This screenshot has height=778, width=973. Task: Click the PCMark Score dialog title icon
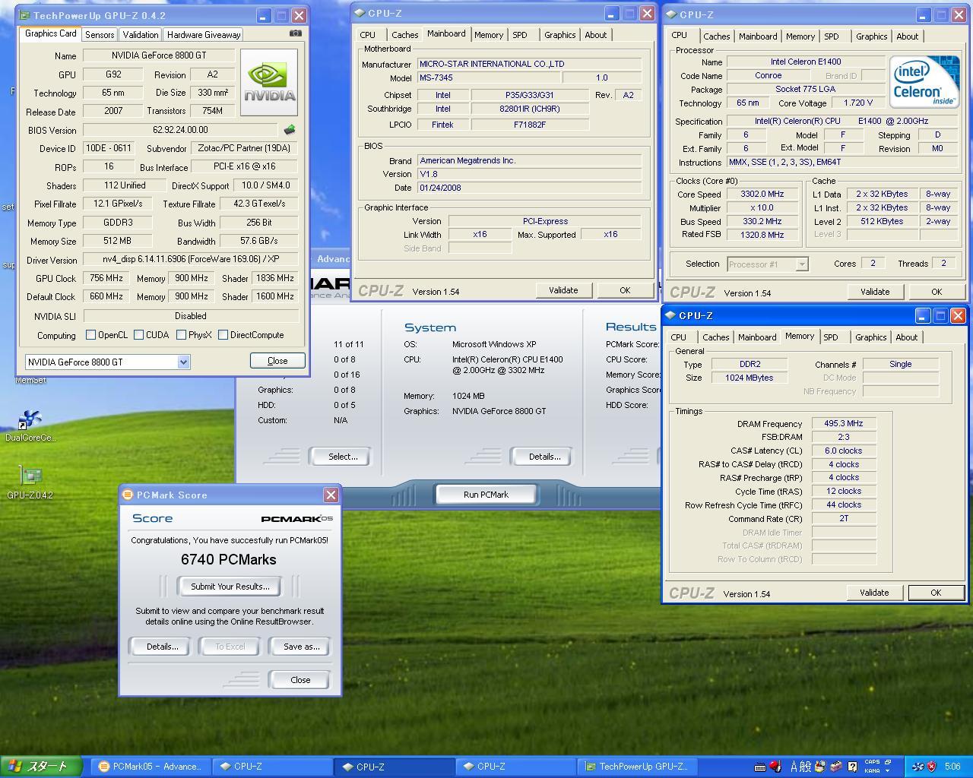(x=128, y=495)
